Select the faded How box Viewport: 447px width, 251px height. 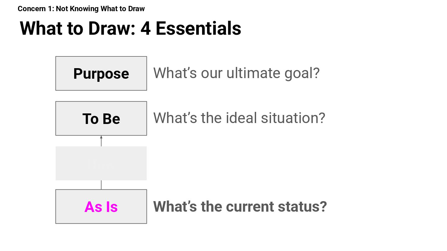pyautogui.click(x=101, y=163)
